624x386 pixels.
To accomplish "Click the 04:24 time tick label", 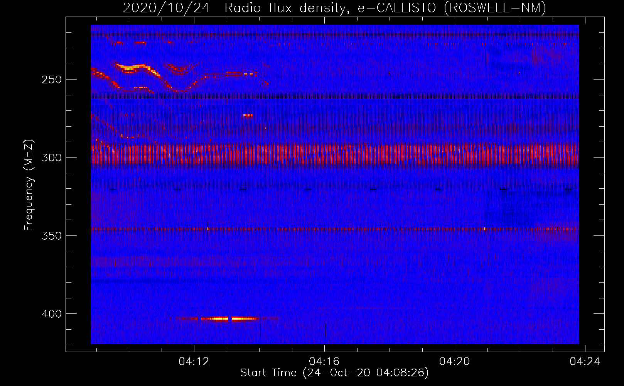I will tap(585, 362).
